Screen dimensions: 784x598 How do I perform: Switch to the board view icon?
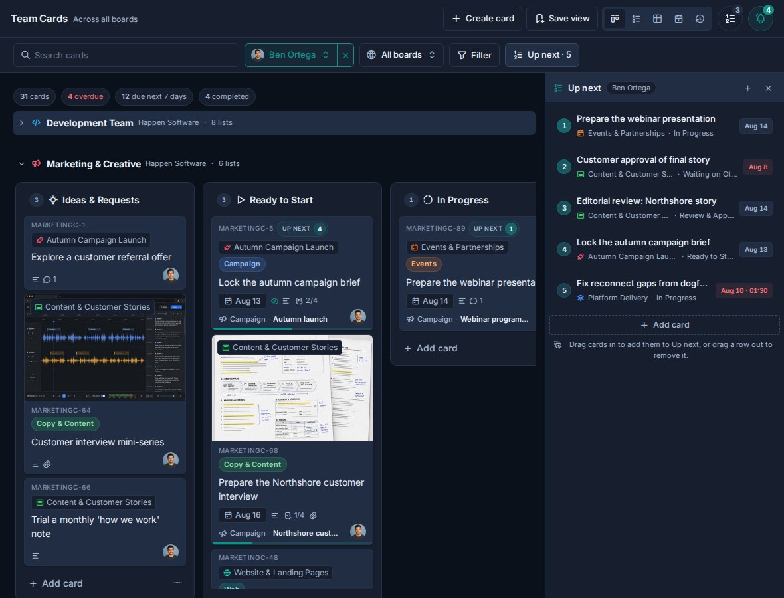click(x=615, y=19)
